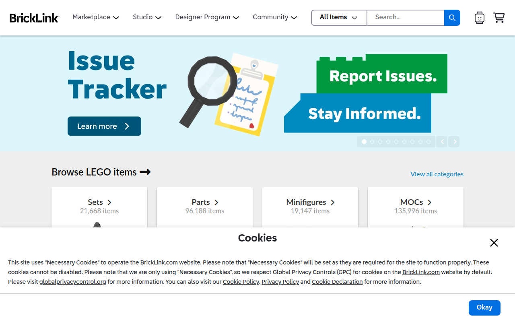515x322 pixels.
Task: Follow the BrickLink.com link in the cookie text
Action: coord(421,272)
